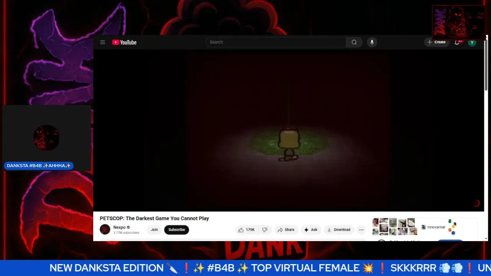Like the video showing 179K likes

(x=246, y=230)
